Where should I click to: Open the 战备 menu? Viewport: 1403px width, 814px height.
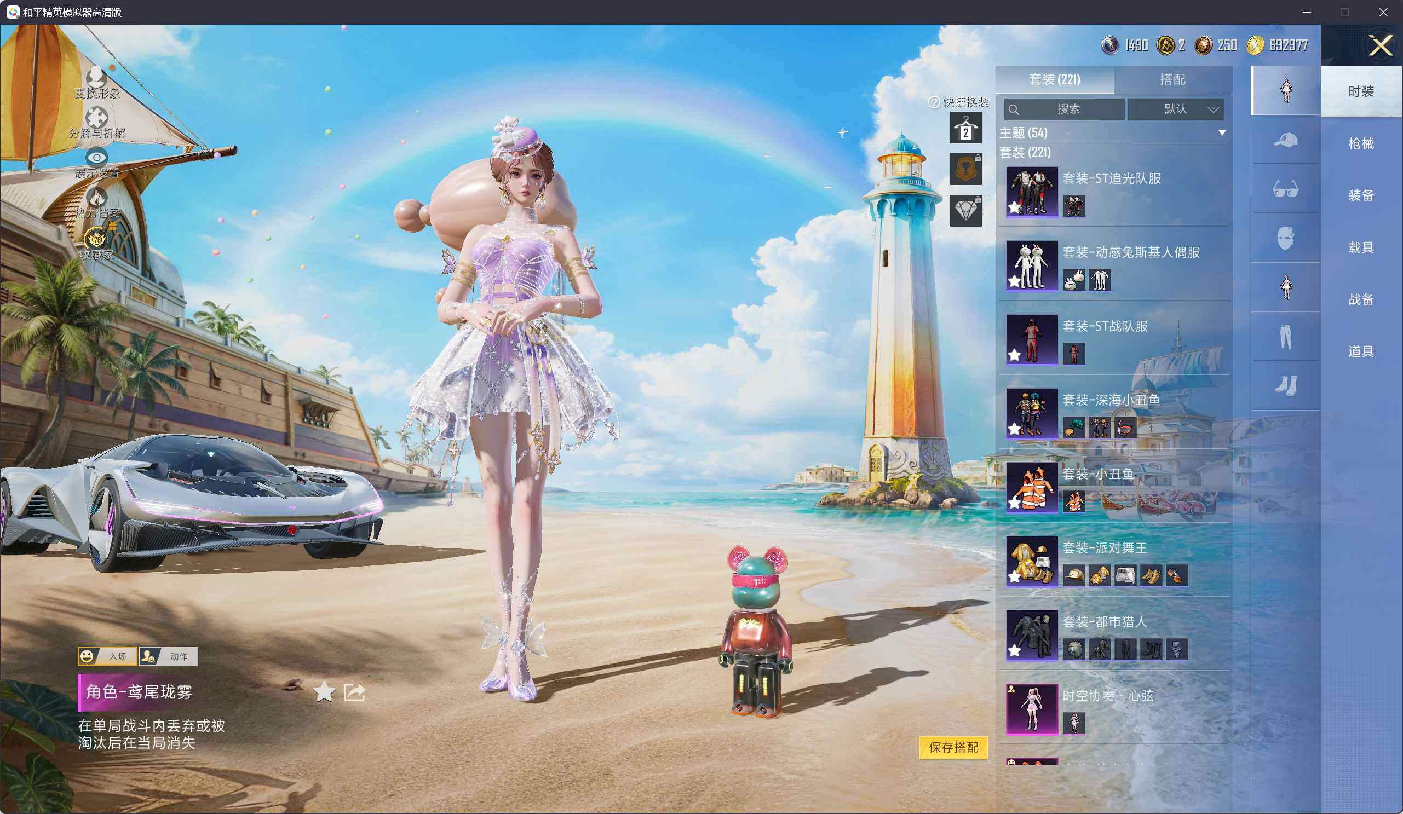pyautogui.click(x=1361, y=299)
